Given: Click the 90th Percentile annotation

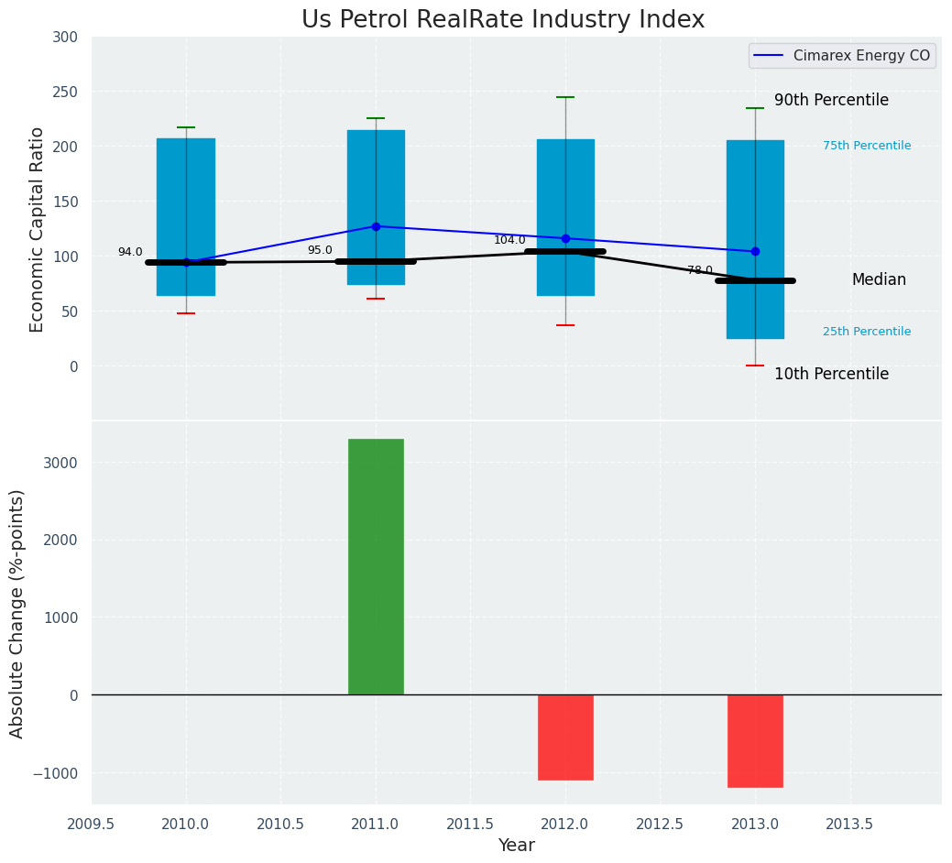Looking at the screenshot, I should pos(831,100).
